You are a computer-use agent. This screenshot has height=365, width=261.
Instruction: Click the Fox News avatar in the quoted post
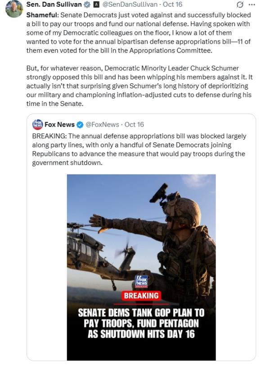click(x=37, y=124)
